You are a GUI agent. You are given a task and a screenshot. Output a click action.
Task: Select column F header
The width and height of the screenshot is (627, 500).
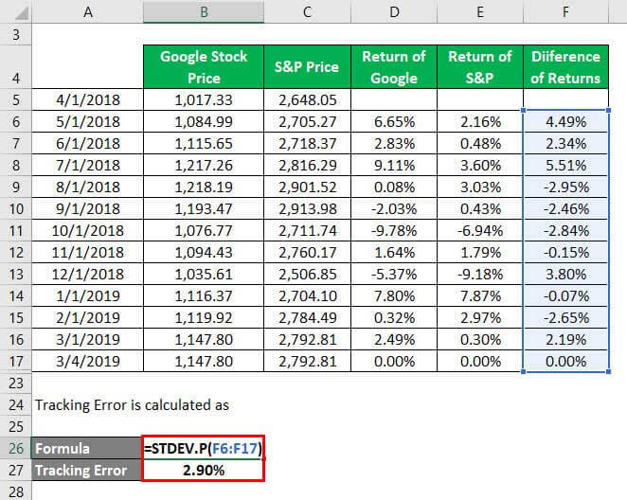tap(565, 11)
